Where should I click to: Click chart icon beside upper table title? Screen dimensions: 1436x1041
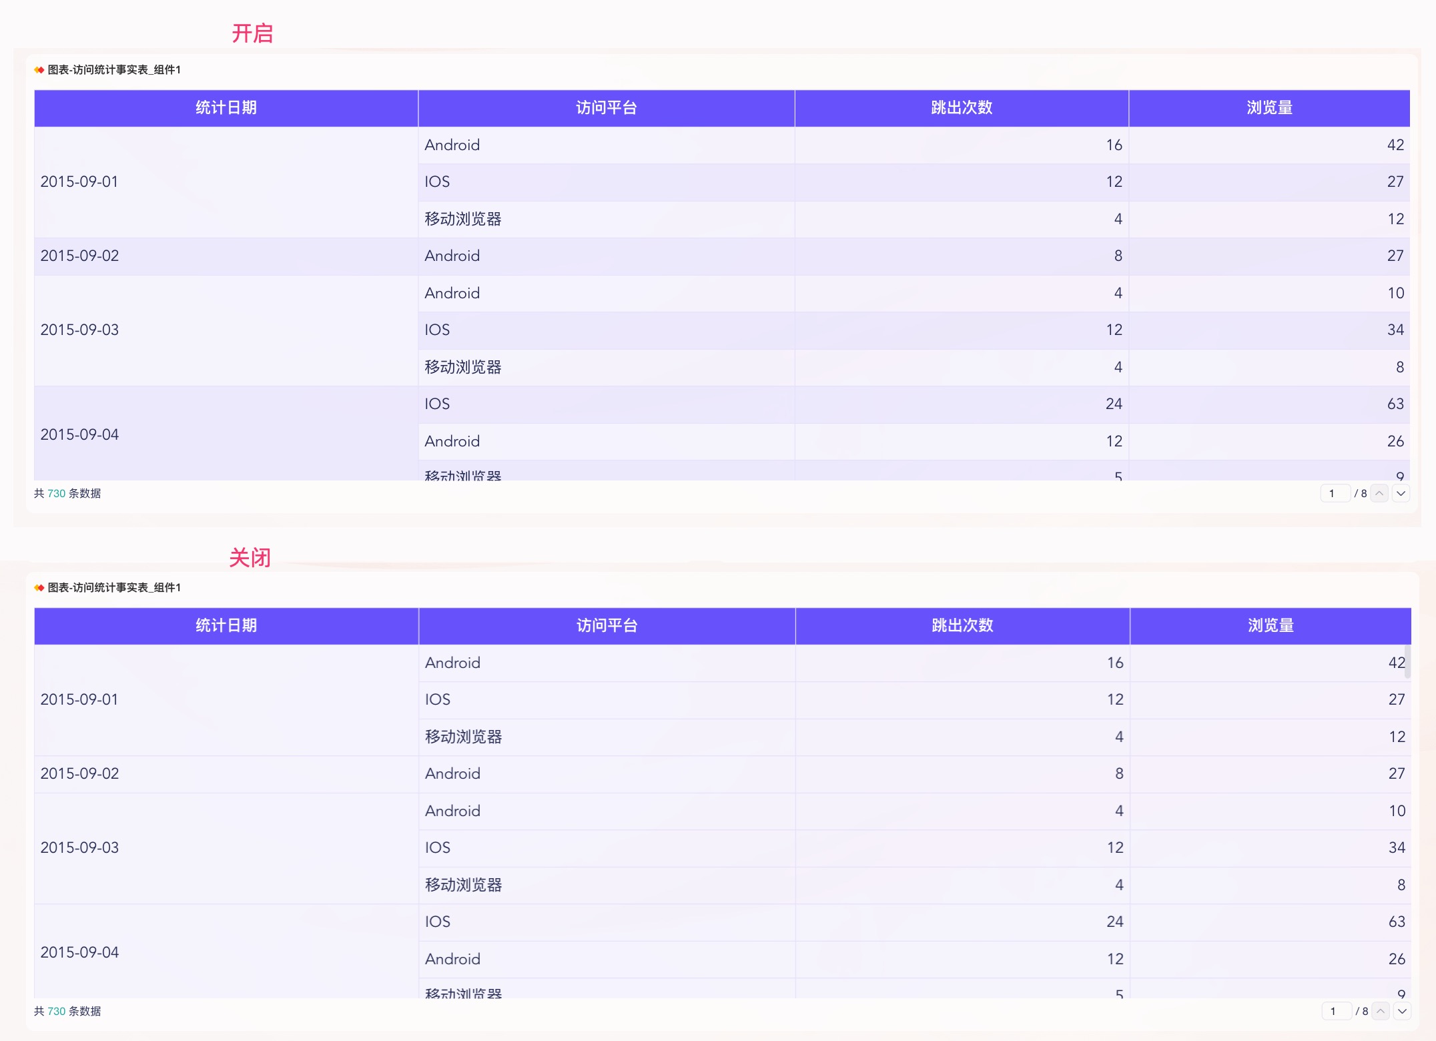point(39,69)
